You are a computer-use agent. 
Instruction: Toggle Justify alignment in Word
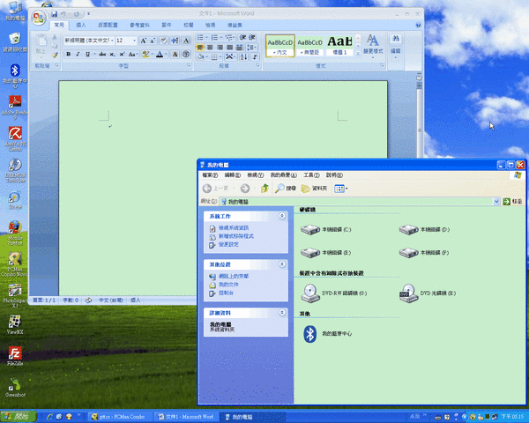tap(229, 48)
